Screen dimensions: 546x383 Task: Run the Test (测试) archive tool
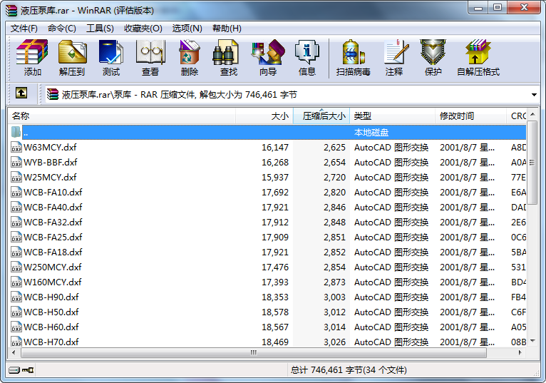point(111,58)
